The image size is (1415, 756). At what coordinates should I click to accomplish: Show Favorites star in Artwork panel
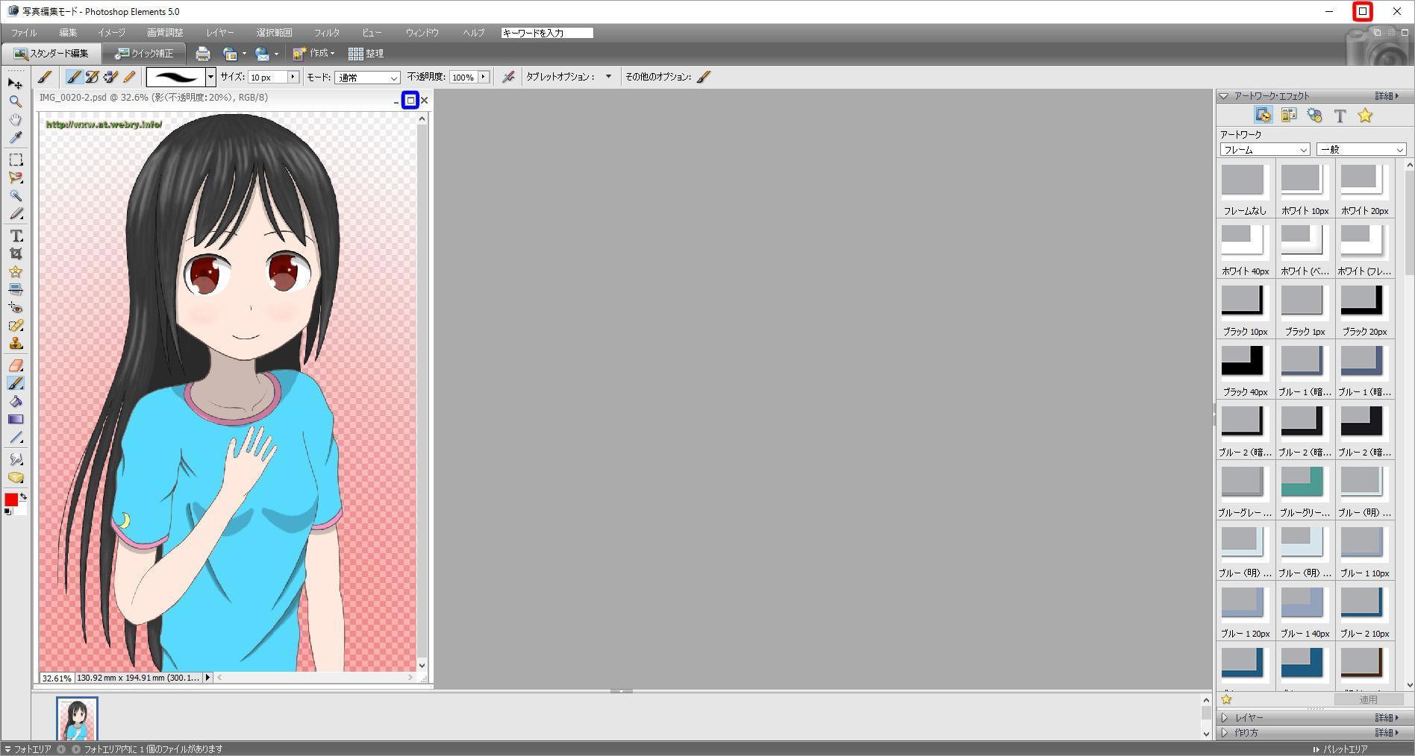pyautogui.click(x=1365, y=116)
